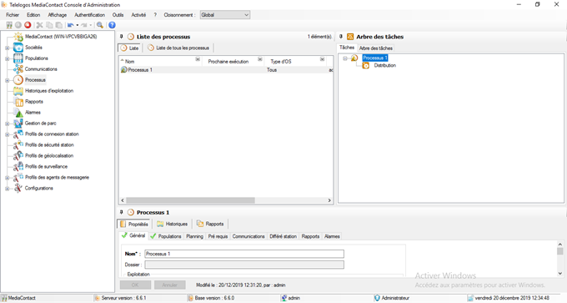
Task: Expand the Processus tree node
Action: coord(8,80)
